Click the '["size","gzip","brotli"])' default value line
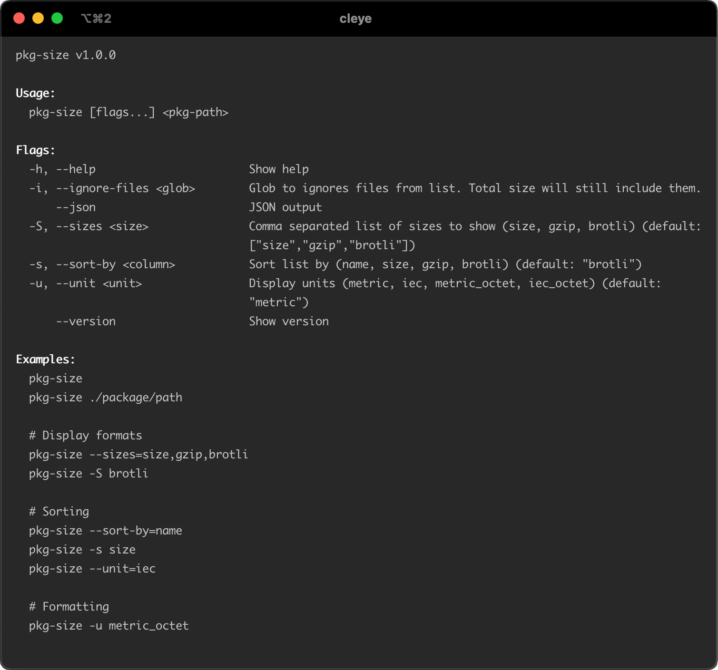 (332, 245)
